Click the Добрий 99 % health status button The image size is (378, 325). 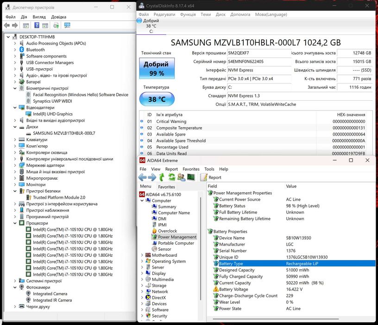coord(157,68)
